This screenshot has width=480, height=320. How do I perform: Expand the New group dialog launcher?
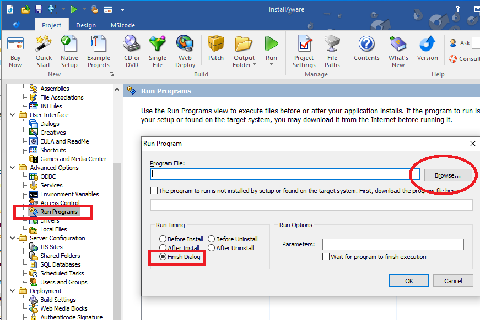[x=111, y=74]
